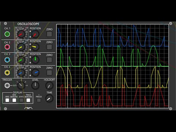Click the HOLDOFF knob

pyautogui.click(x=49, y=85)
